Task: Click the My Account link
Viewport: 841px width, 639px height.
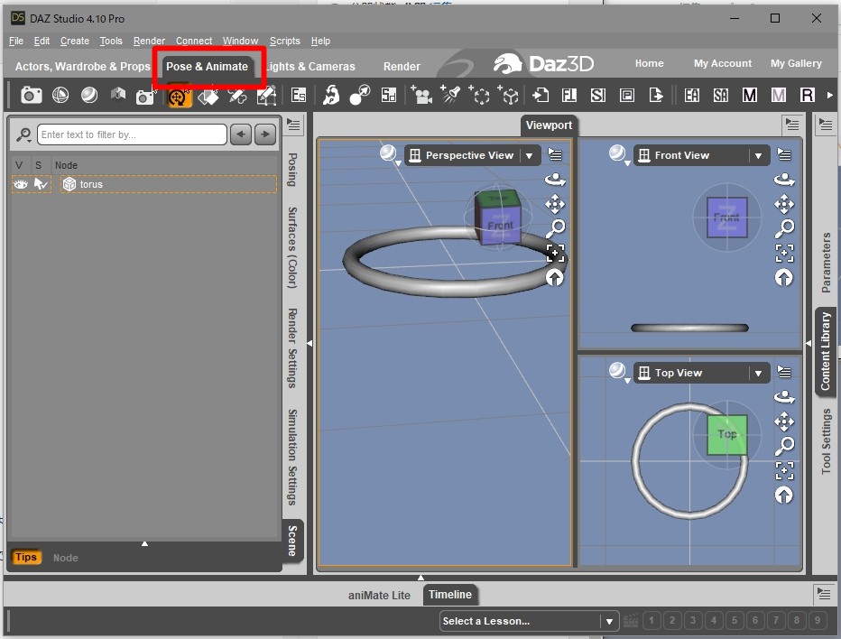Action: click(x=723, y=63)
